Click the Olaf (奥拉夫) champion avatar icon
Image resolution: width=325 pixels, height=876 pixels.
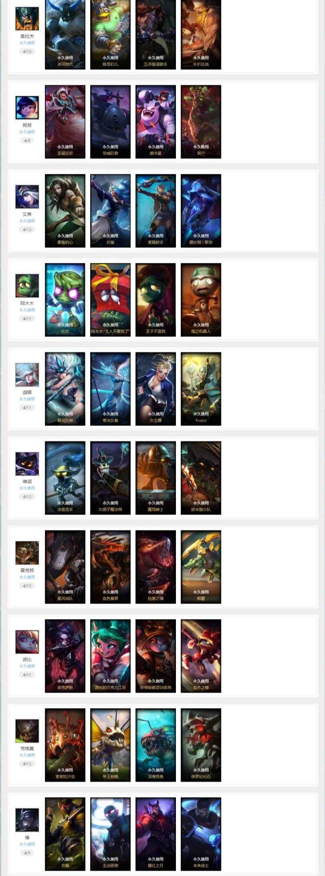pos(27,19)
